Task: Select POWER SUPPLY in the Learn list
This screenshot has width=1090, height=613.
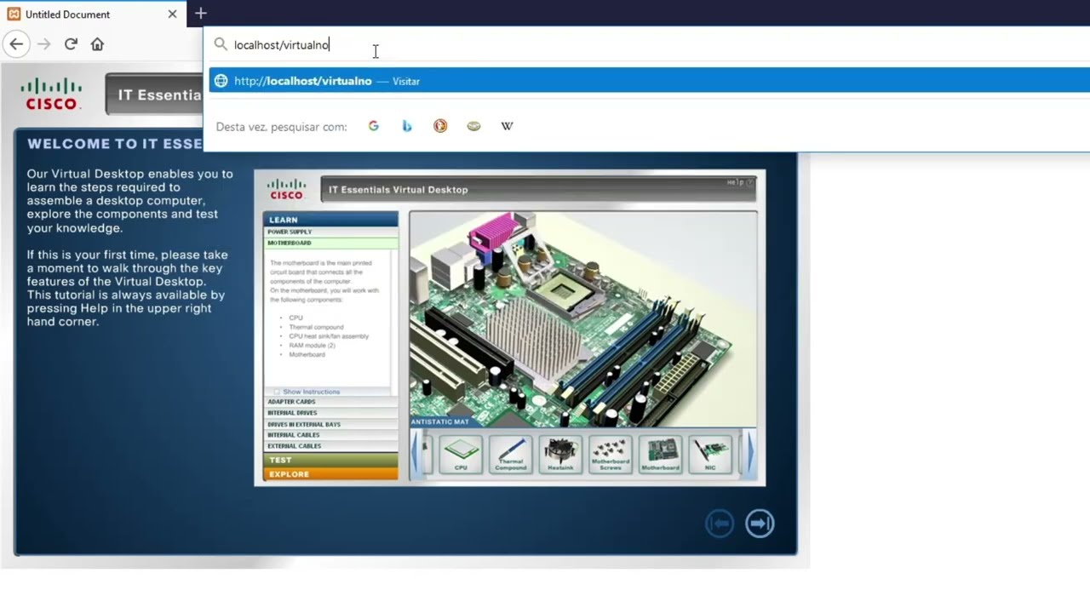Action: pyautogui.click(x=330, y=232)
